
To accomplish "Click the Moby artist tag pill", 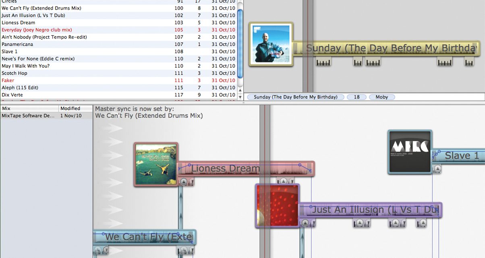I will [x=381, y=97].
